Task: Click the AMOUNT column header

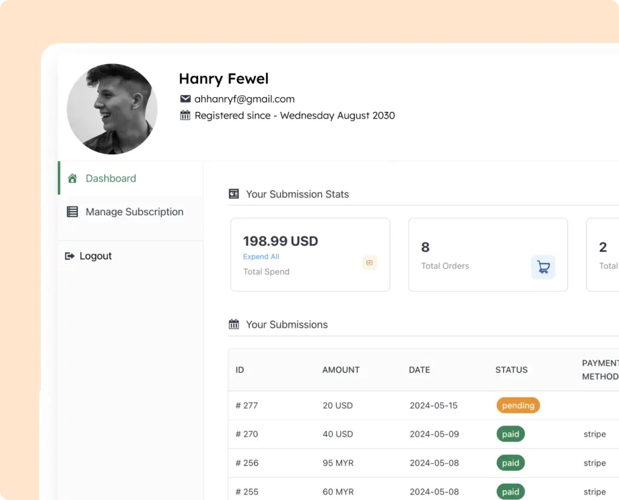Action: (x=340, y=369)
